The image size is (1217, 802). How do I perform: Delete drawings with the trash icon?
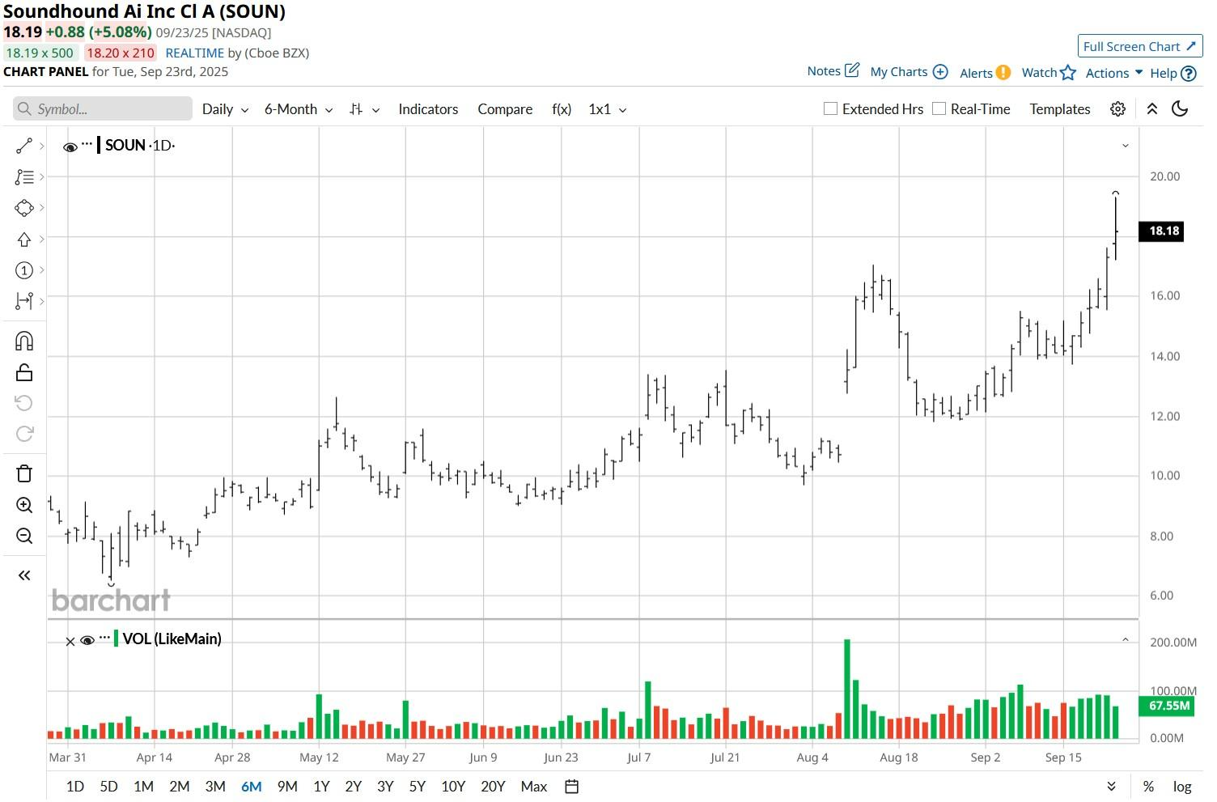(24, 473)
